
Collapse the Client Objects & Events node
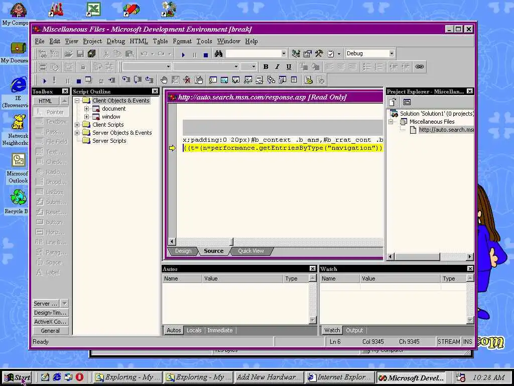pos(77,101)
